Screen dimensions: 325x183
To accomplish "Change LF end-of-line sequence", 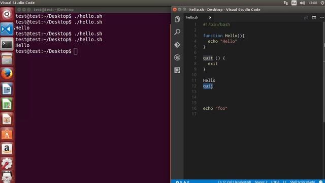I will [284, 181].
